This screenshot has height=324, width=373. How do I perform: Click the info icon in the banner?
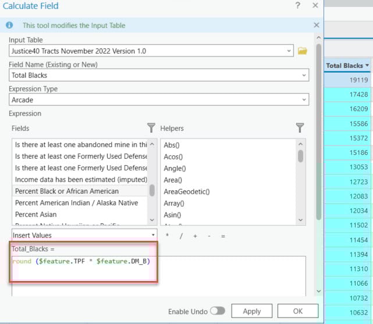[9, 25]
